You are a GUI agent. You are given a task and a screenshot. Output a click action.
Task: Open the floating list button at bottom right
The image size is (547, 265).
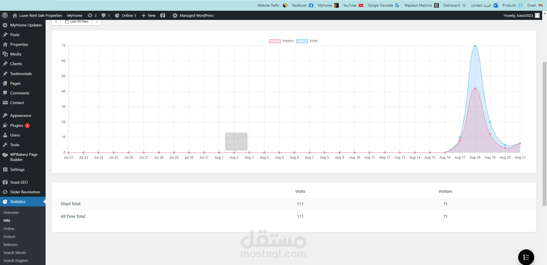coord(526,257)
